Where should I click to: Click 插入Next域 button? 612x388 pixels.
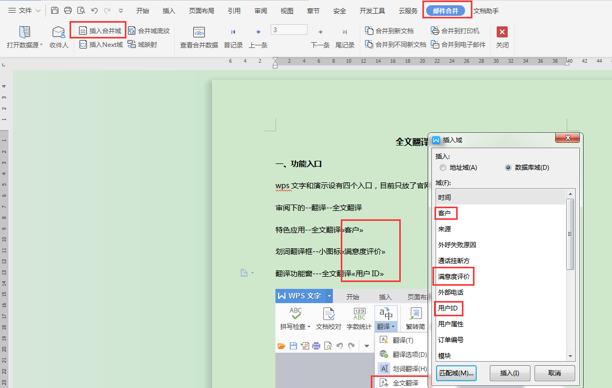[x=101, y=44]
